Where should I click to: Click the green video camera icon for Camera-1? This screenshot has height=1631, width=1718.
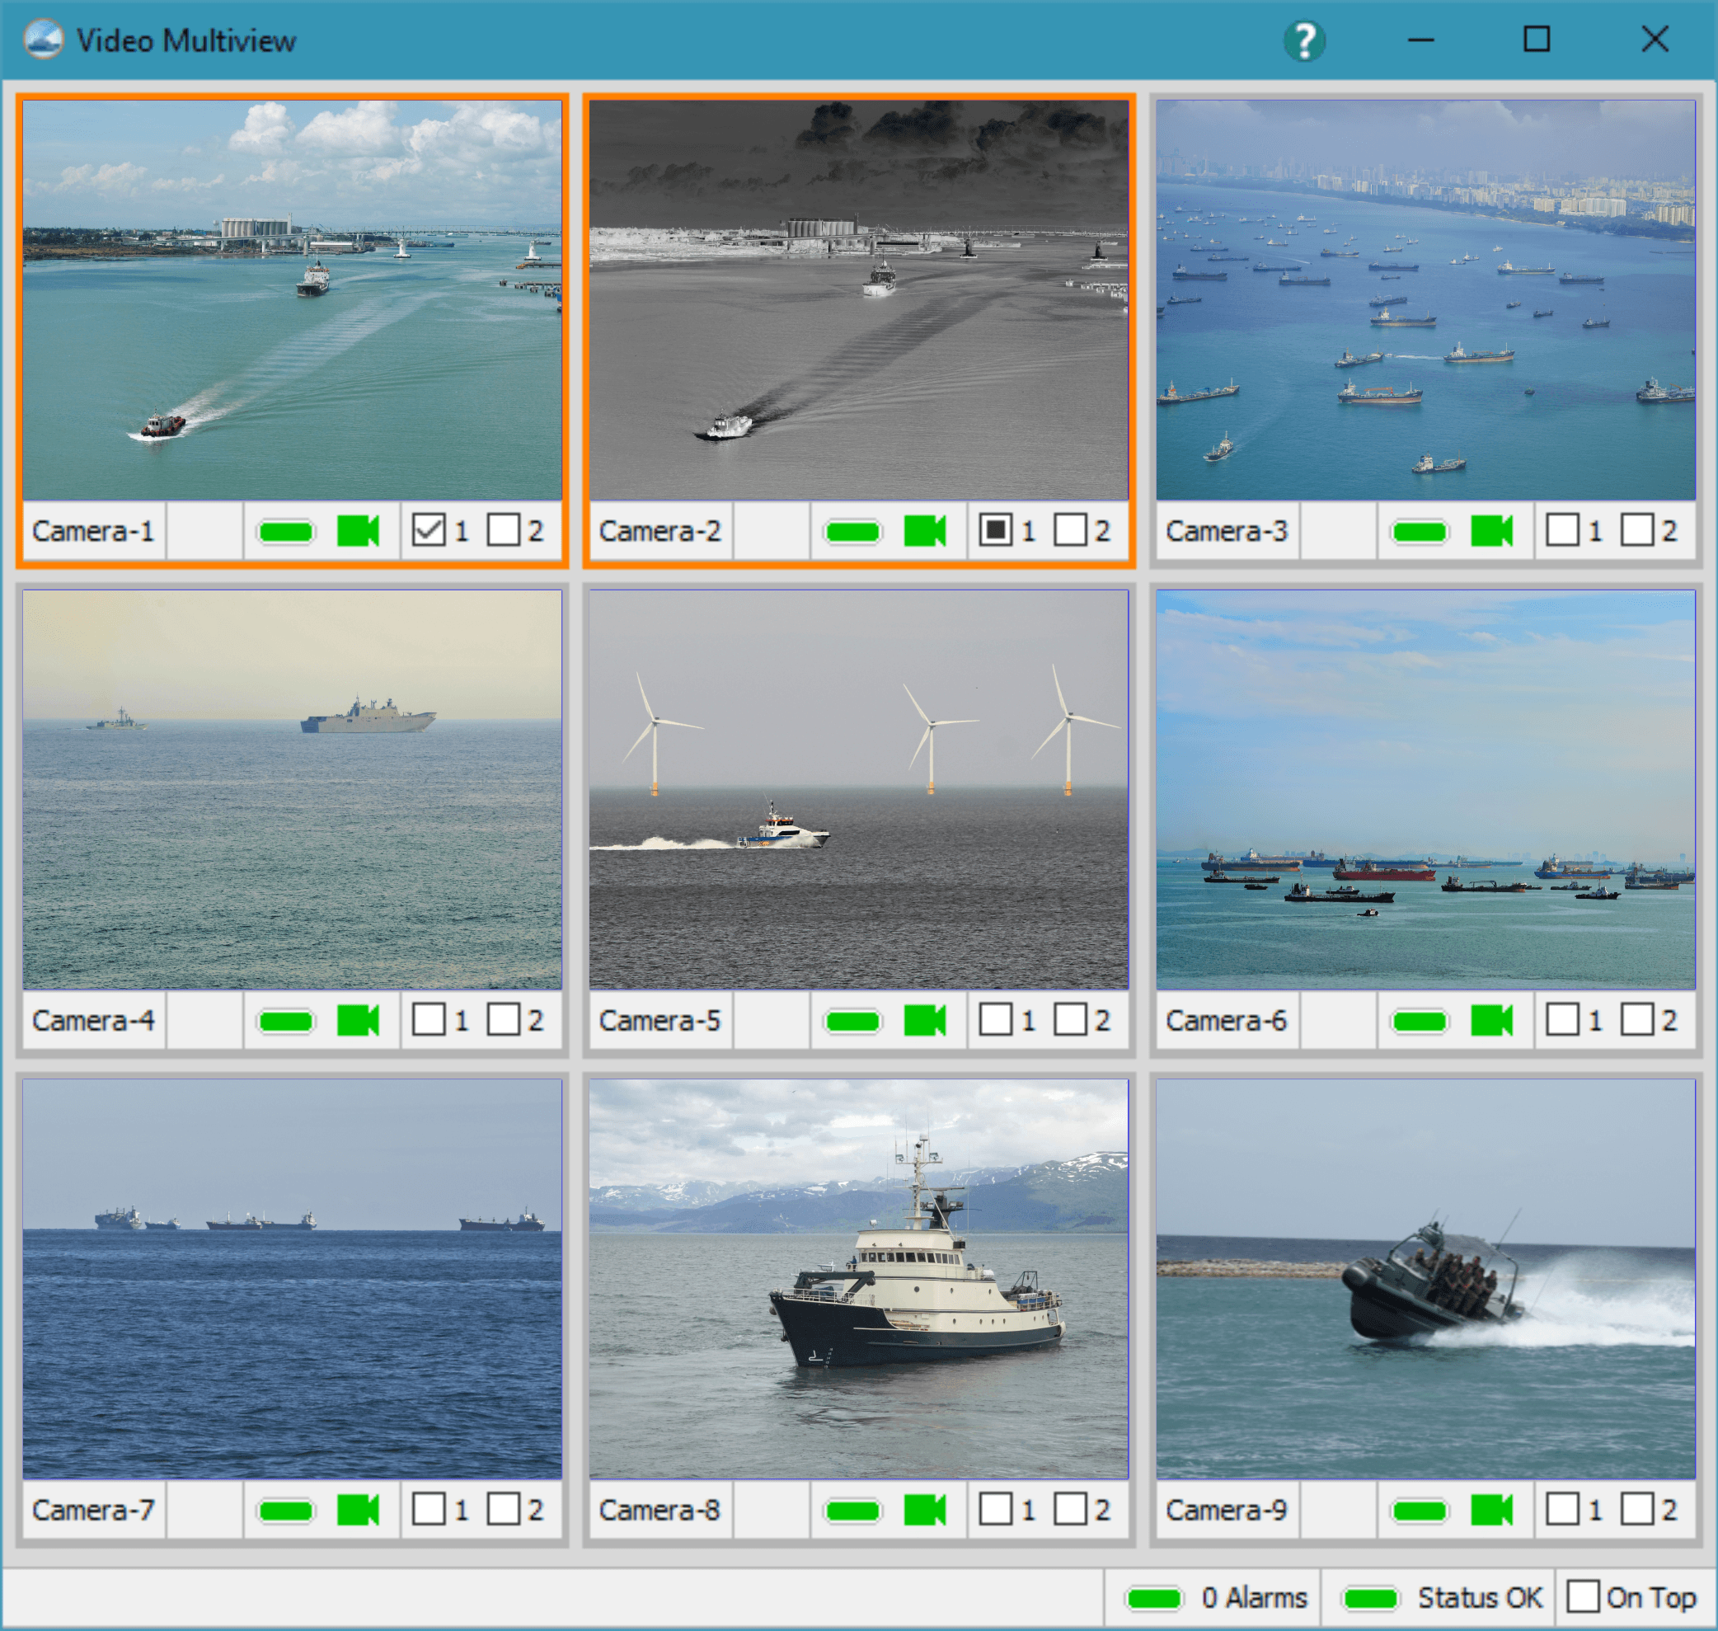click(357, 530)
